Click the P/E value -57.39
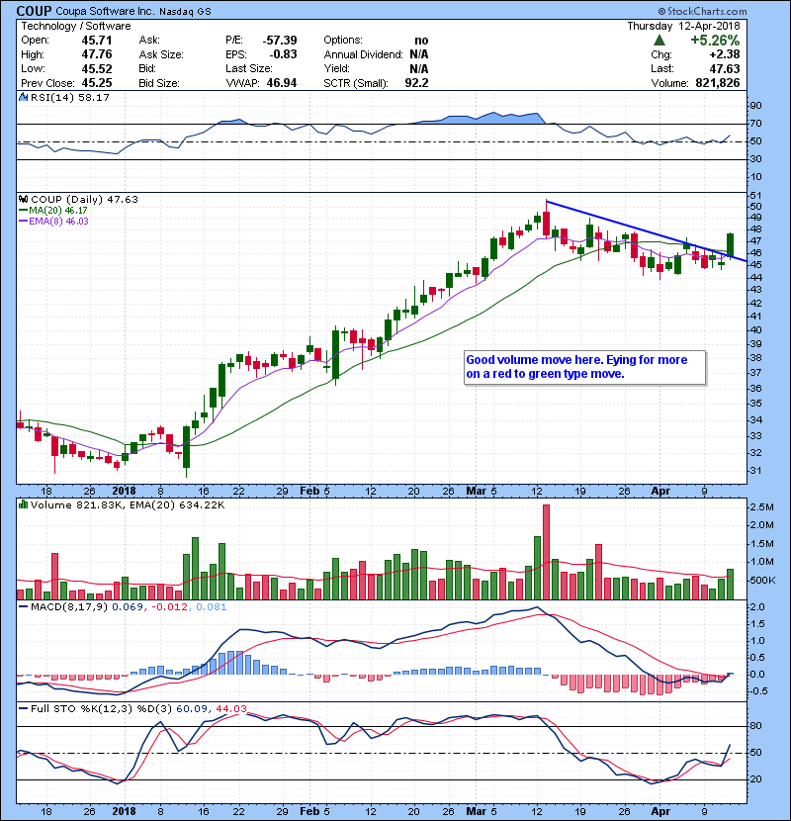 tap(280, 41)
